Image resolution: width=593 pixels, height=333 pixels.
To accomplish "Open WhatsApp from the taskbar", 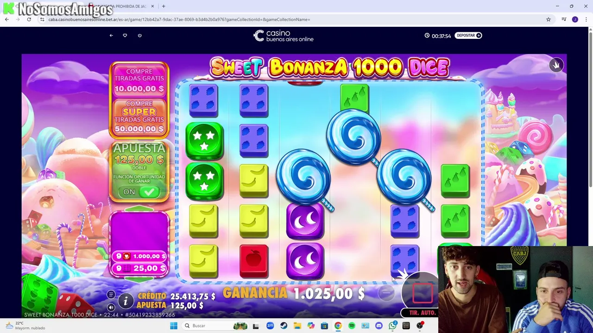I will pos(392,326).
